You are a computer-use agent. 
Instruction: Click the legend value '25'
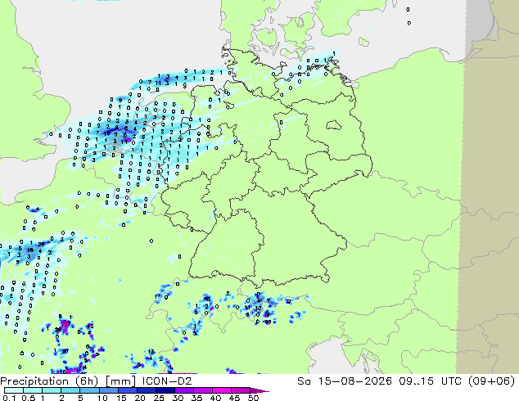pos(159,398)
